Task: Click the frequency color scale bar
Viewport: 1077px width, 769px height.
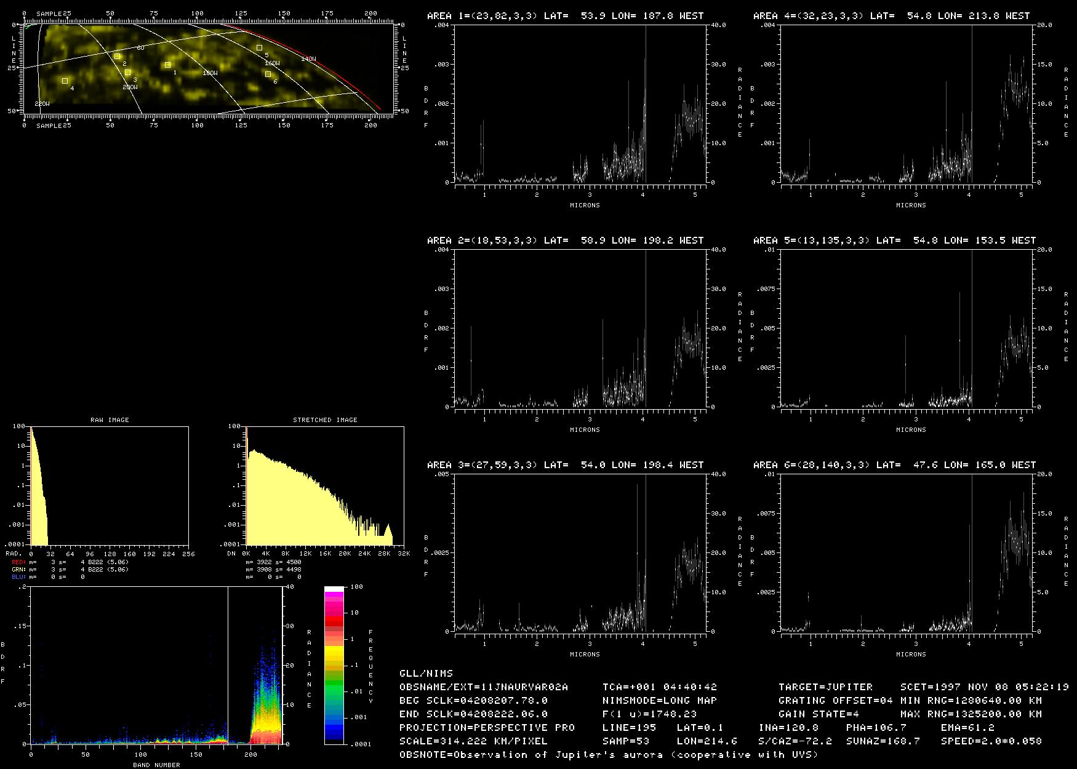Action: [334, 665]
